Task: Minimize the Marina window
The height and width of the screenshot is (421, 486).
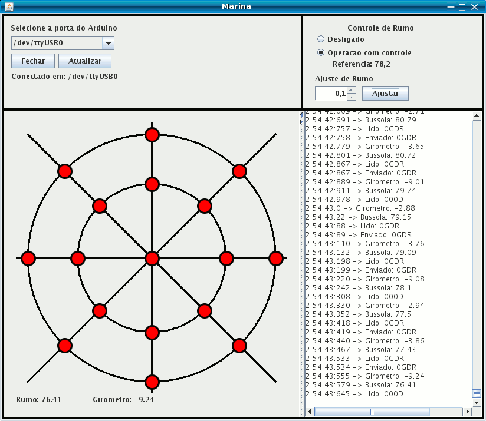Action: [451, 7]
